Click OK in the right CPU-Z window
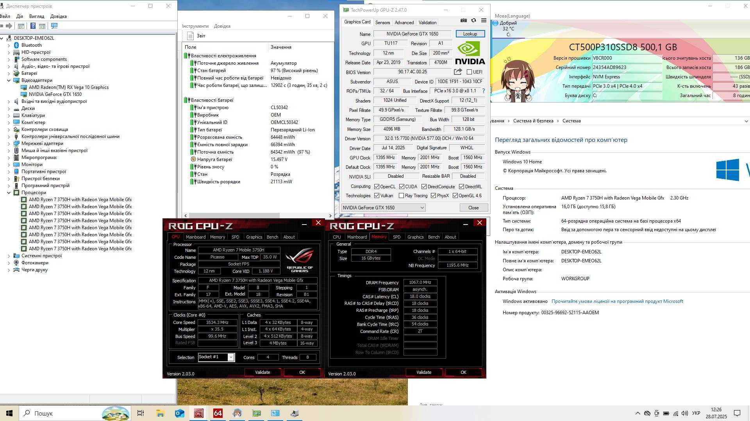This screenshot has width=750, height=421. pos(463,372)
